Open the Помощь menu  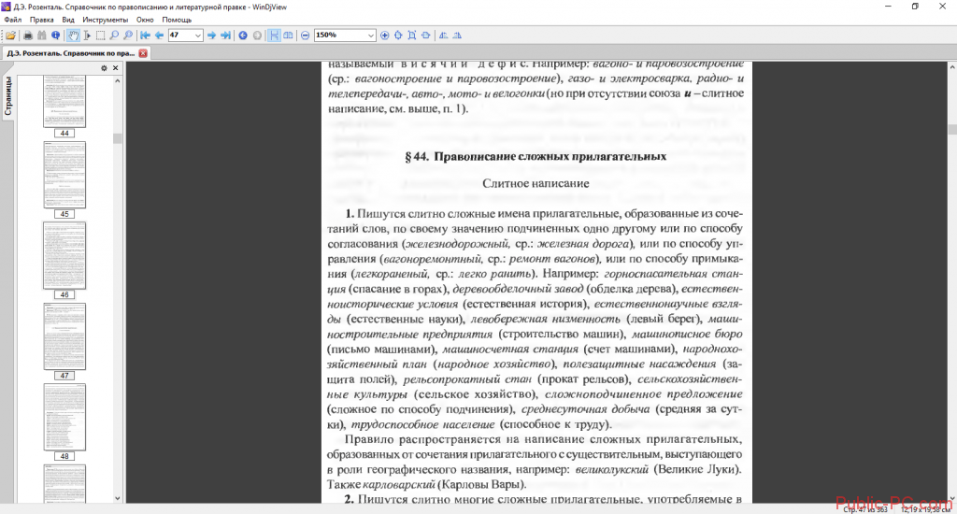[177, 20]
